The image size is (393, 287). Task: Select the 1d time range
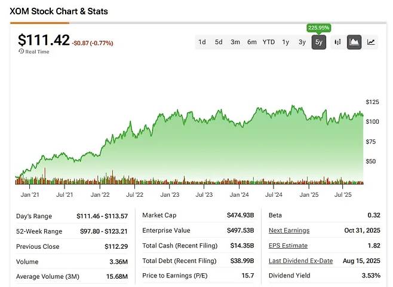coord(202,42)
